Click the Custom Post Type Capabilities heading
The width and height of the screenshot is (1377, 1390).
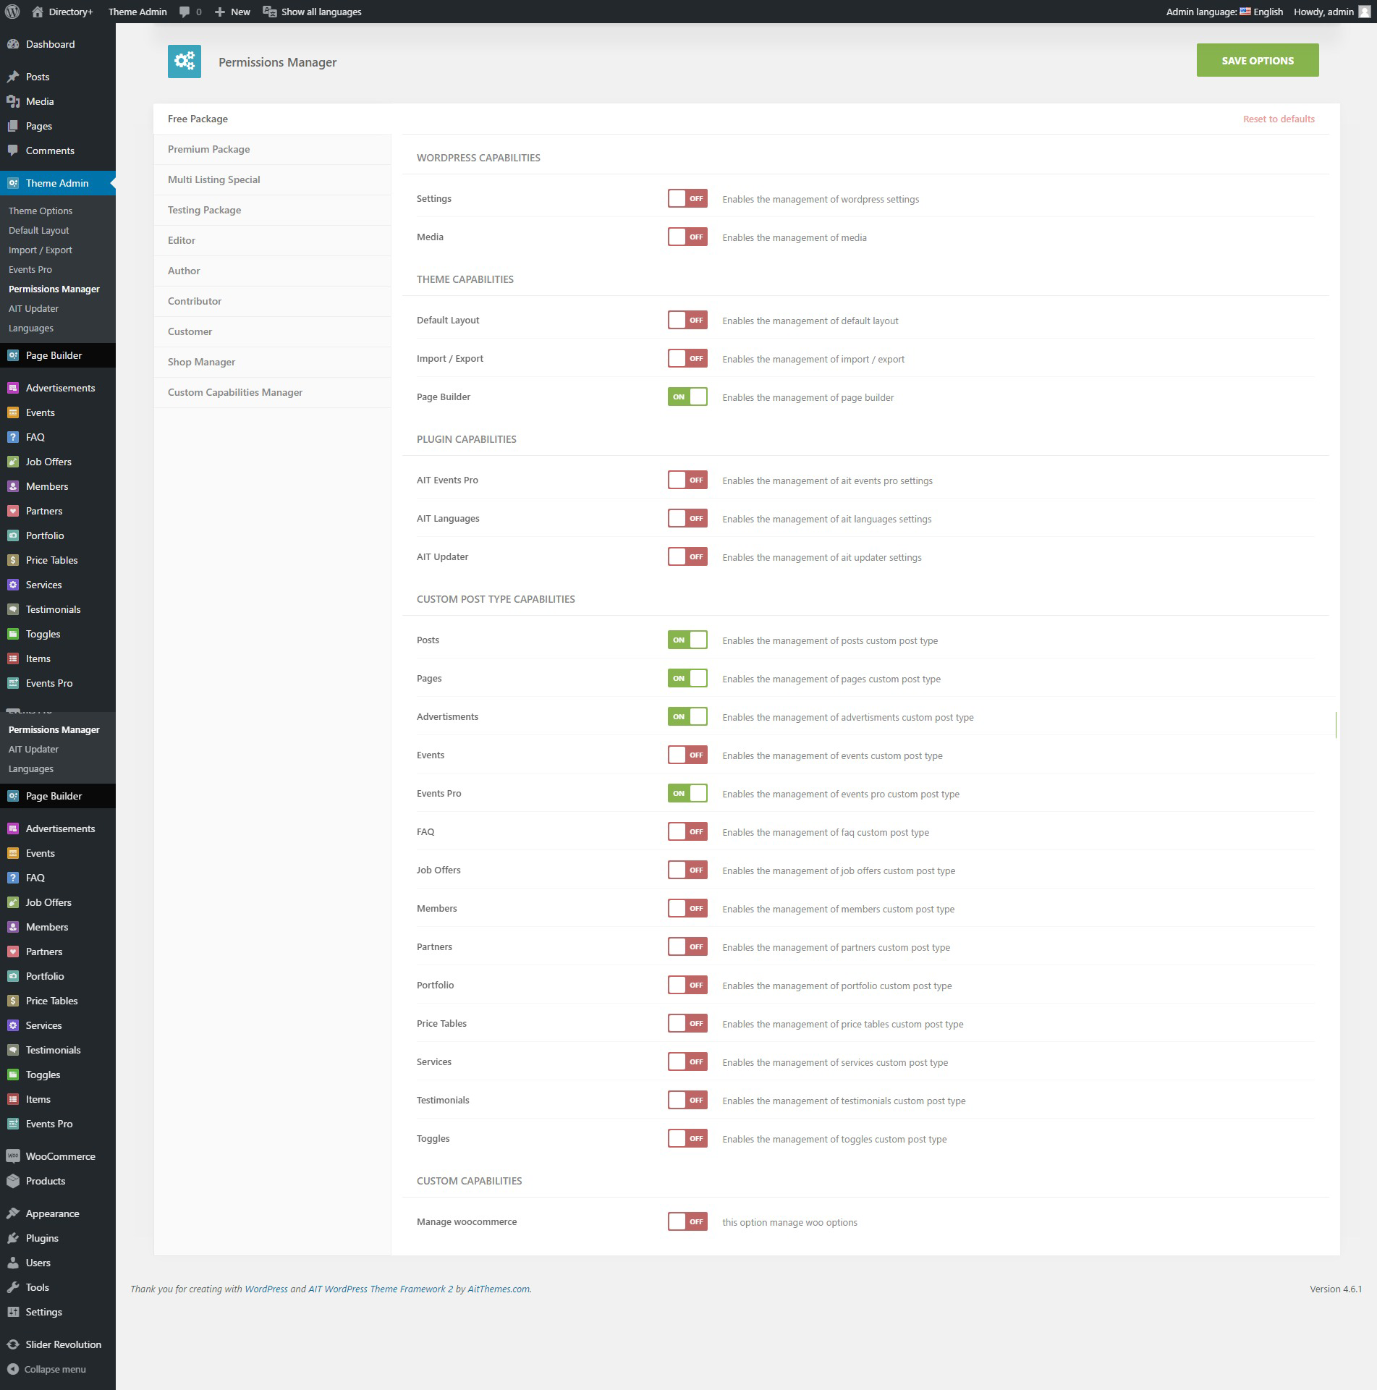click(x=496, y=599)
